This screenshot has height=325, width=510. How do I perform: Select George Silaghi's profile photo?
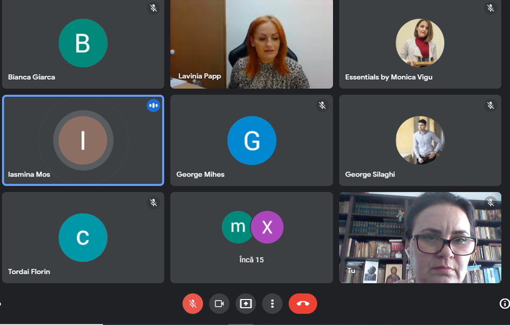(x=420, y=140)
